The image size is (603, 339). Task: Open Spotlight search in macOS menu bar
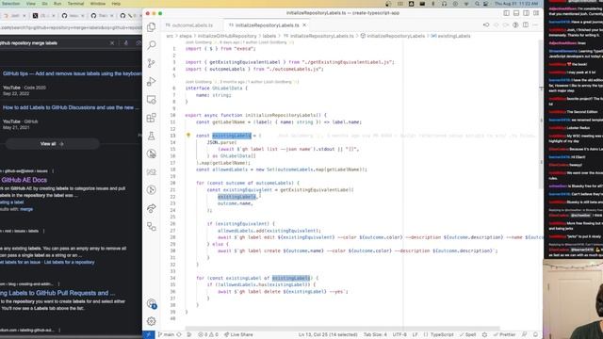pos(477,4)
